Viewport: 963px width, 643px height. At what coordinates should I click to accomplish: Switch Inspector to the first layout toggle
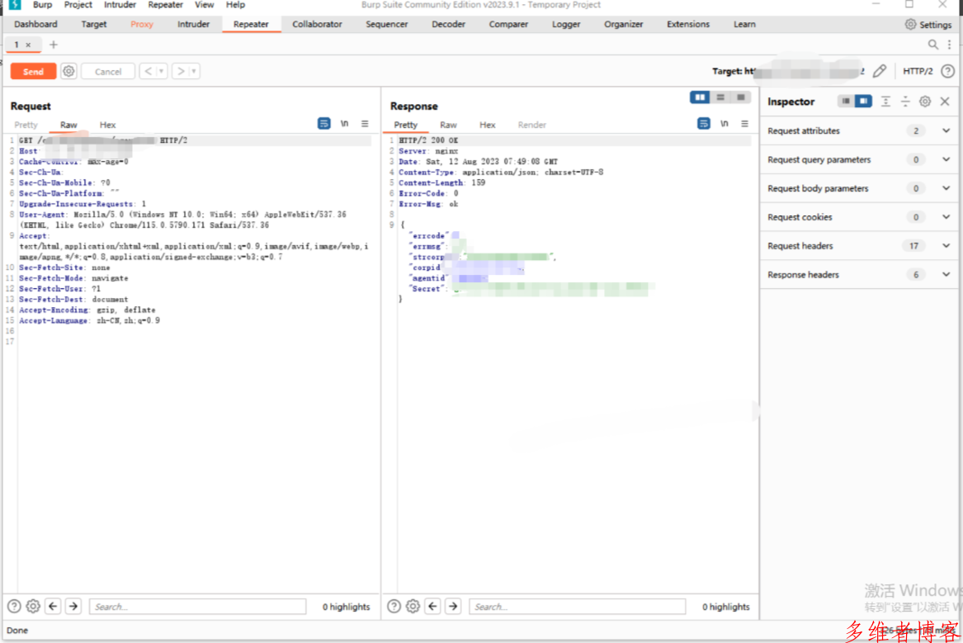[846, 102]
